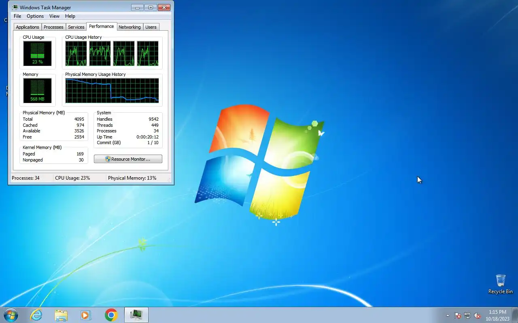Viewport: 518px width, 323px height.
Task: Click the second CPU Usage History graph
Action: tap(100, 53)
